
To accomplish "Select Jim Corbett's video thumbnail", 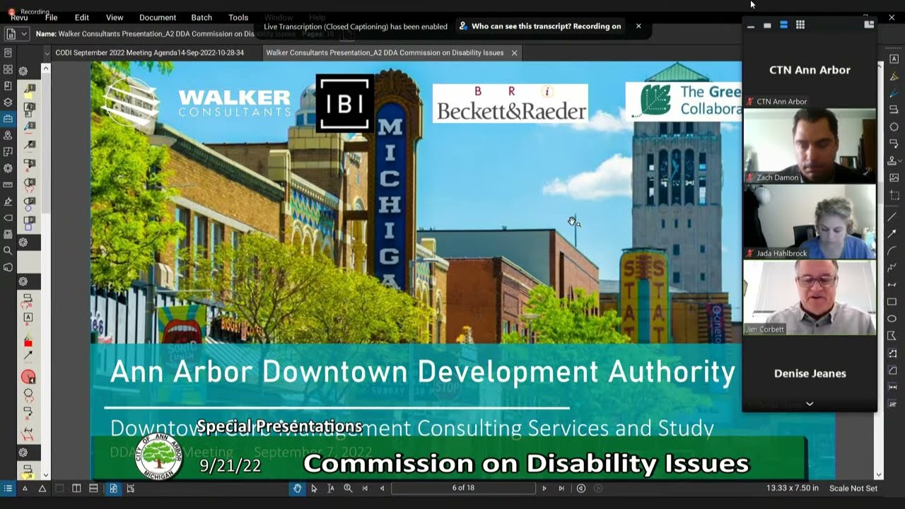I will click(x=810, y=298).
